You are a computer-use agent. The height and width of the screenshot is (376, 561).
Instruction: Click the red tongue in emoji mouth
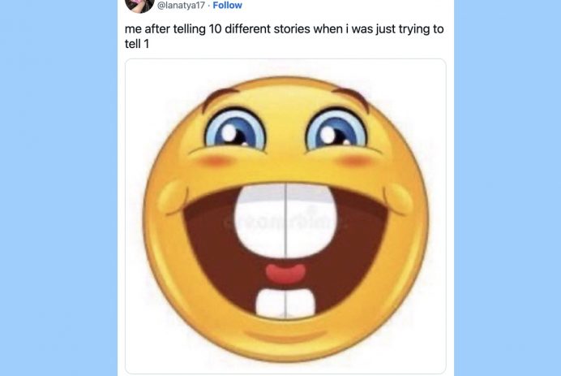(x=285, y=273)
